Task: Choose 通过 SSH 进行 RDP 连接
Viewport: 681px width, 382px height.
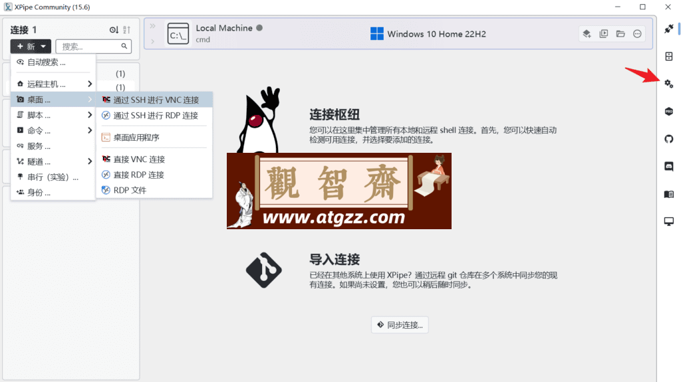Action: [x=154, y=116]
